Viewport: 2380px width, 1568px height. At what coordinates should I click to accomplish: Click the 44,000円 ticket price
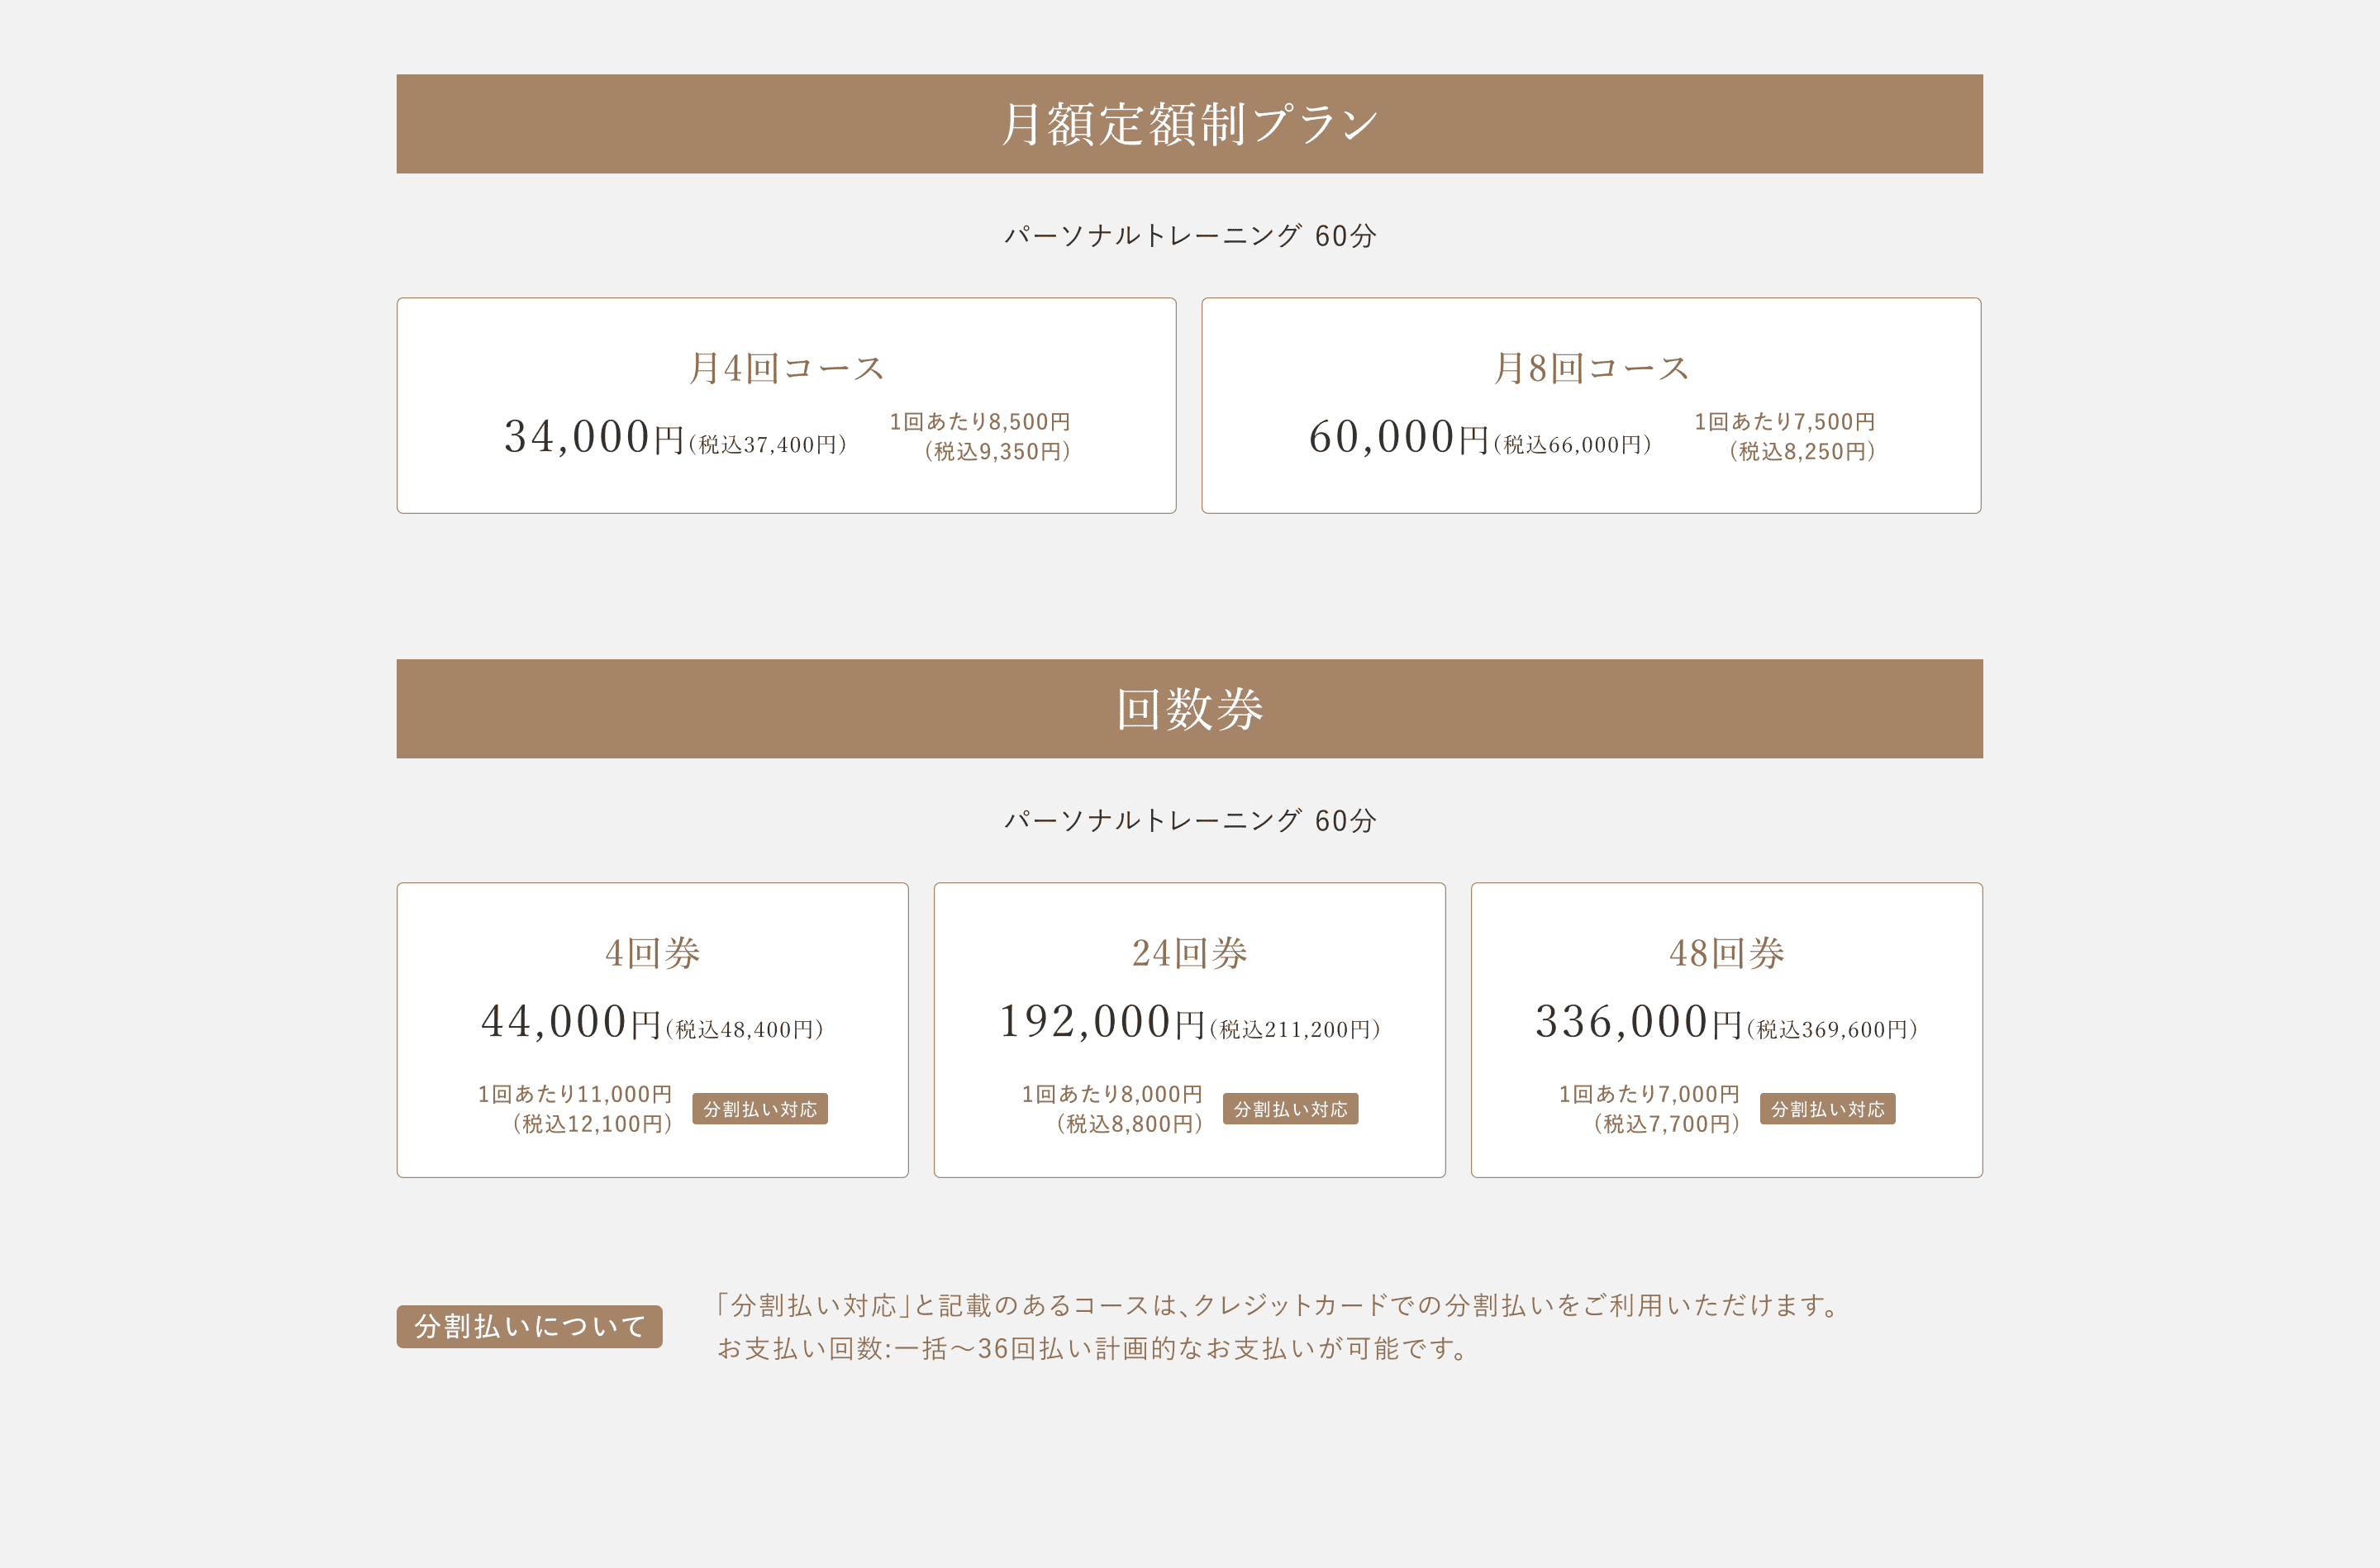[x=570, y=1023]
